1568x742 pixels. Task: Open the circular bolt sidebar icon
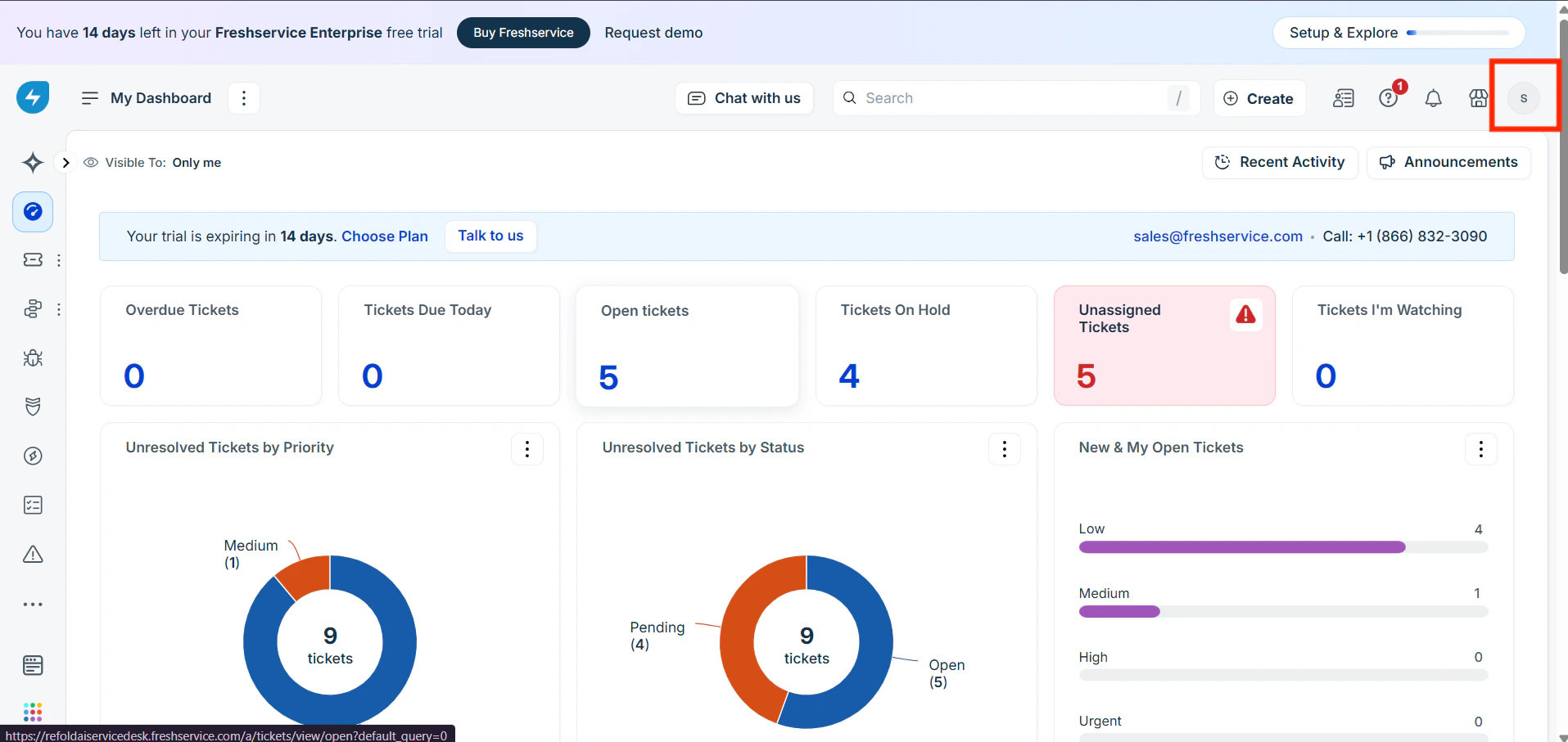pyautogui.click(x=33, y=456)
